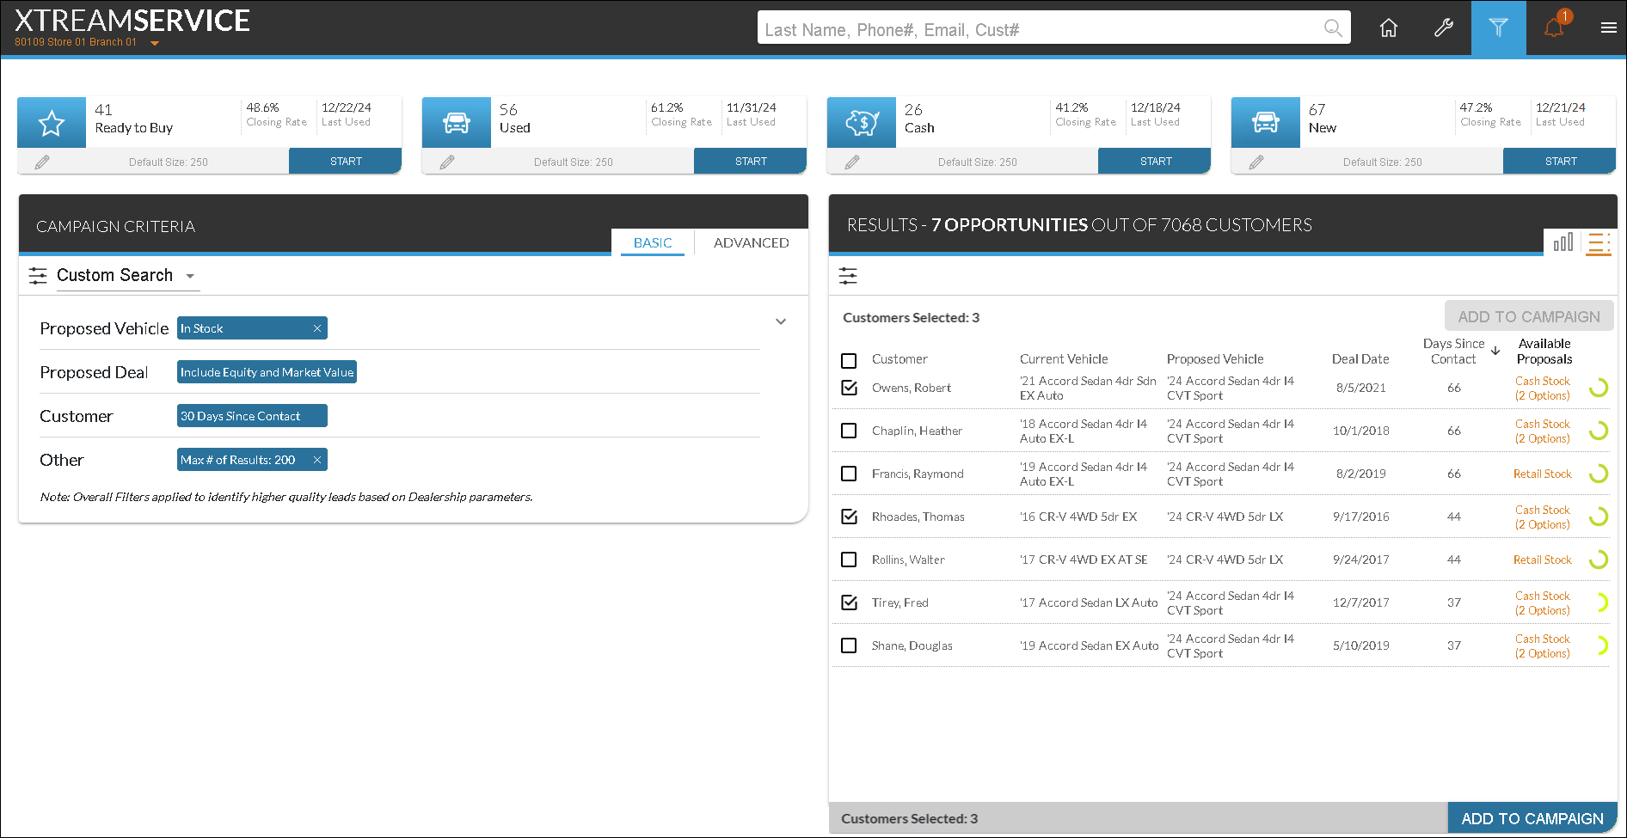1627x838 pixels.
Task: Switch to bar chart results view
Action: pyautogui.click(x=1563, y=243)
